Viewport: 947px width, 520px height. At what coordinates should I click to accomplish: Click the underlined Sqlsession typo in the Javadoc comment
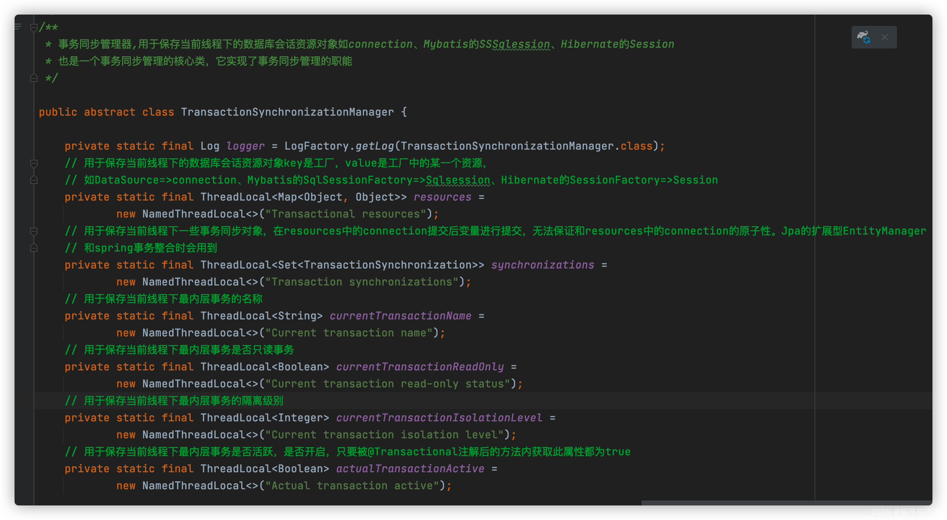click(x=521, y=44)
